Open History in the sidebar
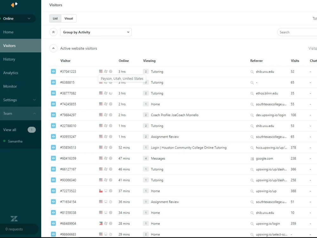 coord(20,59)
